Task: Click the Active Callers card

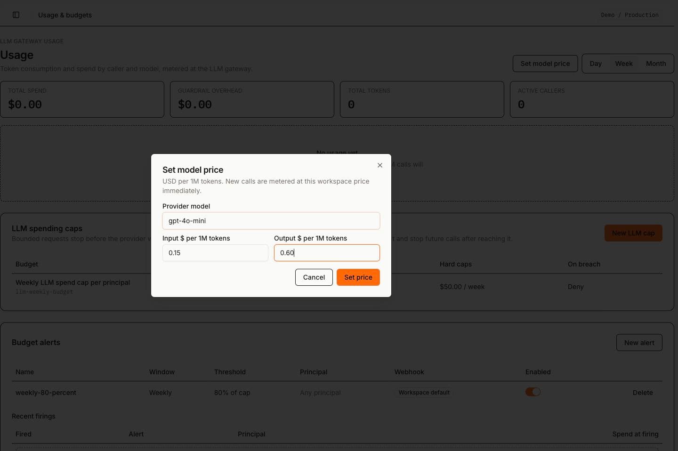Action: pyautogui.click(x=592, y=99)
